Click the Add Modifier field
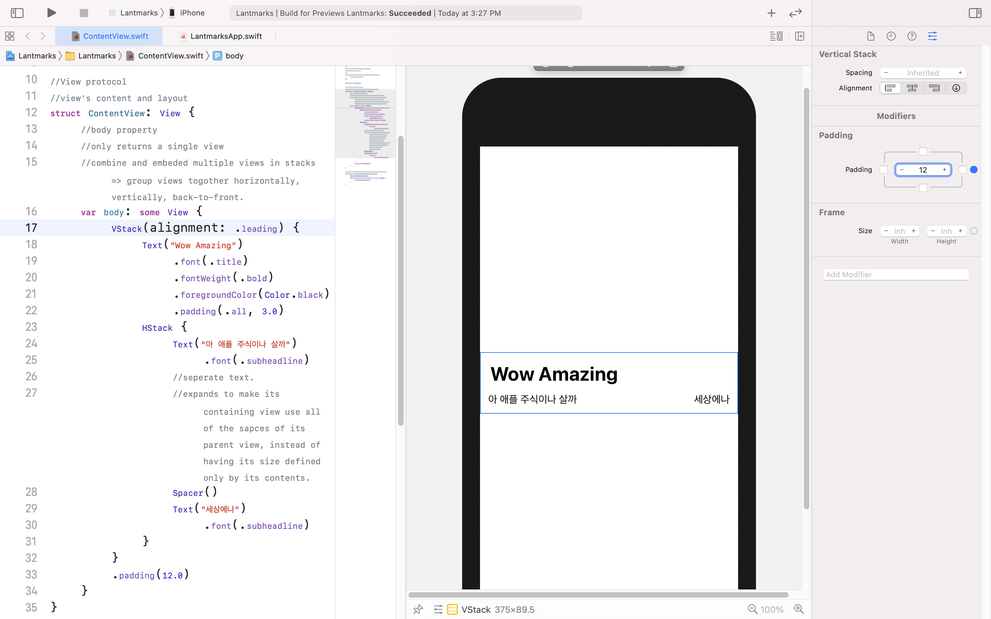The image size is (991, 619). pyautogui.click(x=896, y=274)
